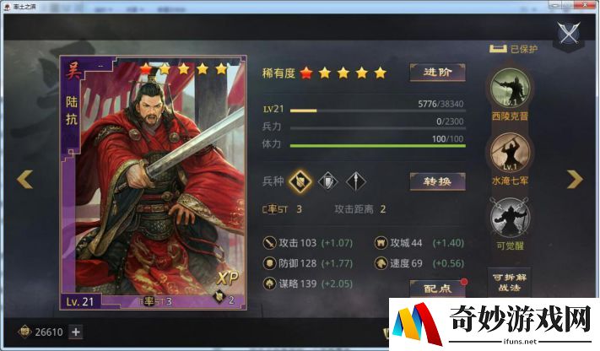The width and height of the screenshot is (600, 351).
Task: Click the 攻城 siege stat icon
Action: coord(381,243)
